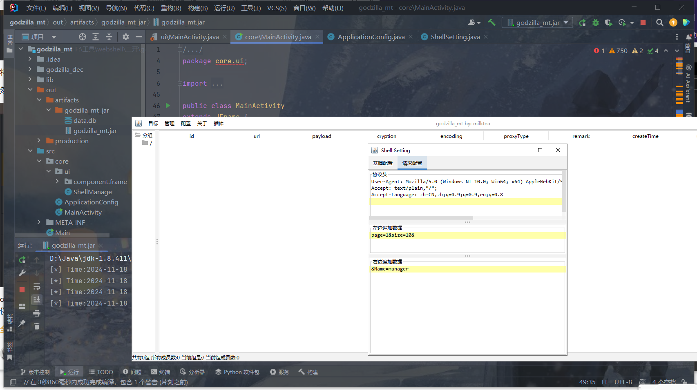The width and height of the screenshot is (697, 390).
Task: Pin the Run tab
Action: coord(22,323)
